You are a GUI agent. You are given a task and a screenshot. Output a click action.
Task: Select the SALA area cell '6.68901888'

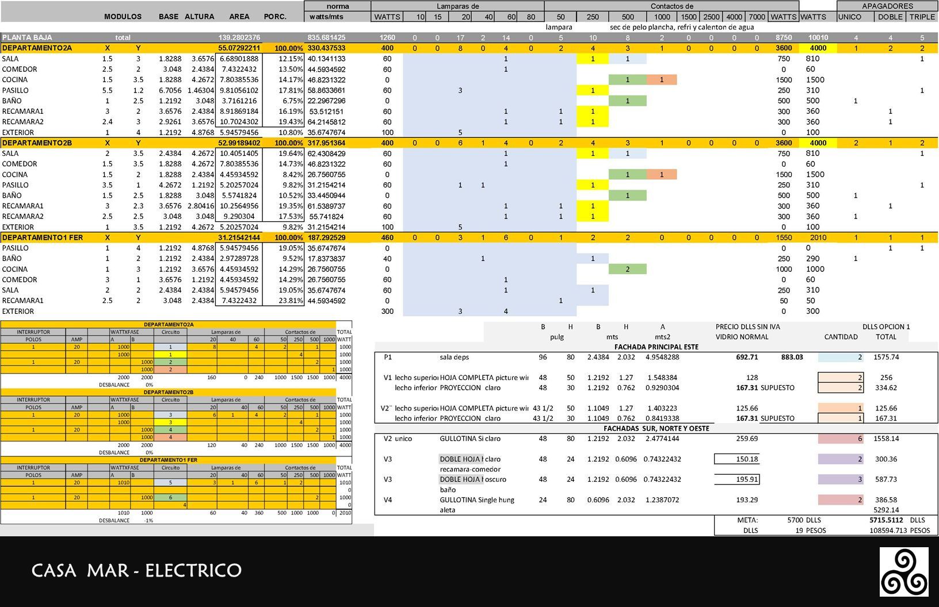239,59
